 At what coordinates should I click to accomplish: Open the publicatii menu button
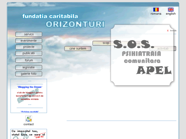pyautogui.click(x=29, y=53)
